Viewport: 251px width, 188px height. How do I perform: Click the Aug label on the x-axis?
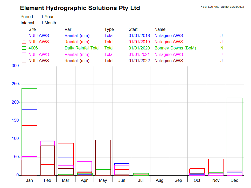159,180
